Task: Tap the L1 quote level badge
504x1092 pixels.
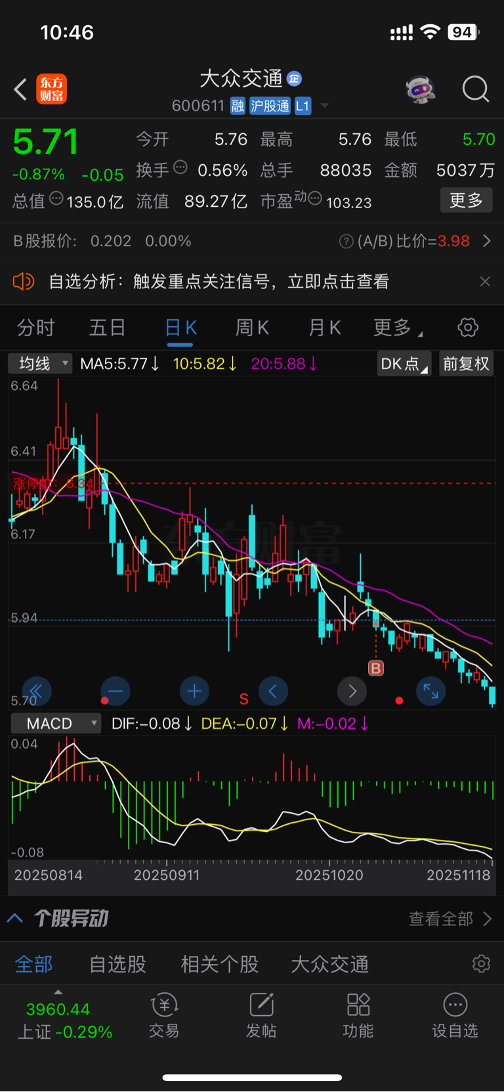Action: [x=303, y=106]
